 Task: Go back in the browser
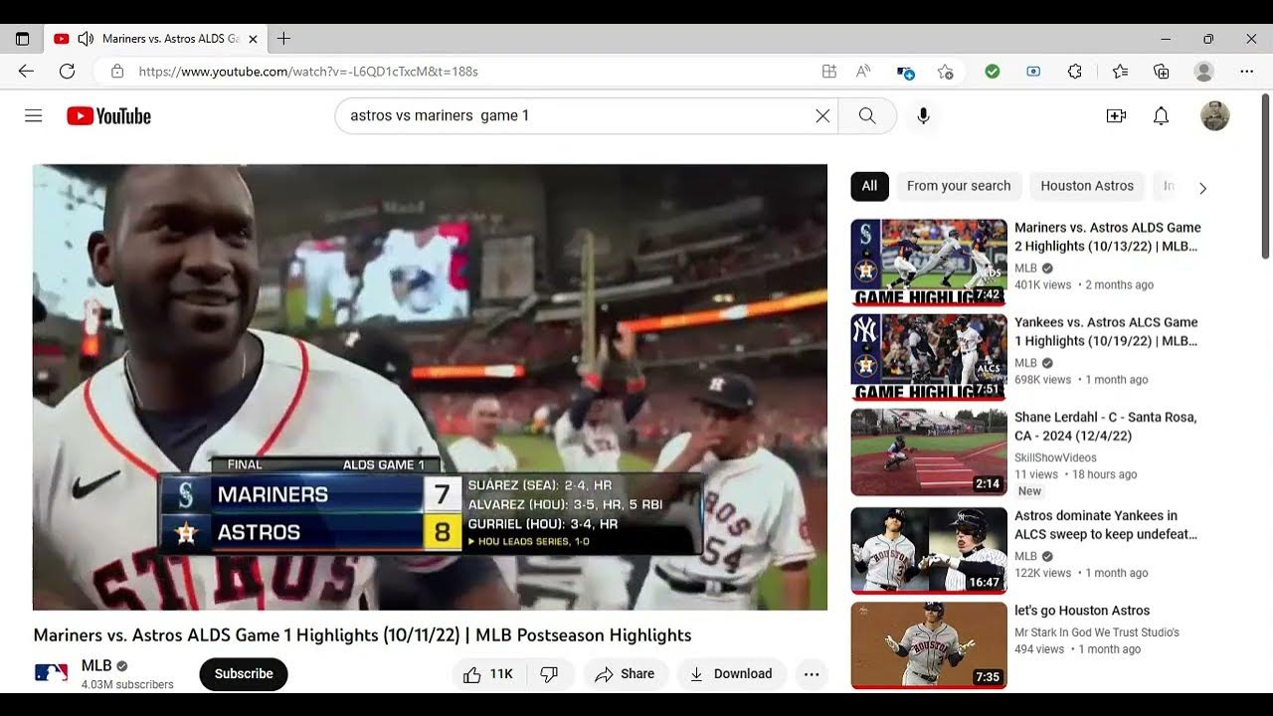[x=26, y=72]
